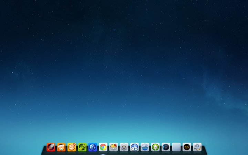Screen dimensions: 248x155
Task: Open the file drawer icon with cards
Action: pyautogui.click(x=113, y=147)
